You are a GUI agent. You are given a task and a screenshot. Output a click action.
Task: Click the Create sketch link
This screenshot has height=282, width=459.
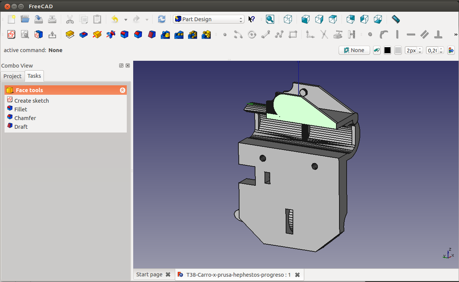coord(31,101)
